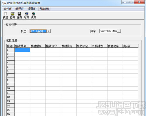Open the 文件(F) menu

point(8,9)
